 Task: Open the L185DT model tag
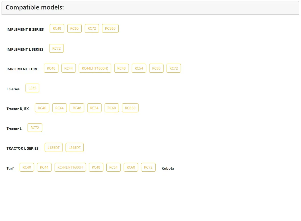click(54, 148)
